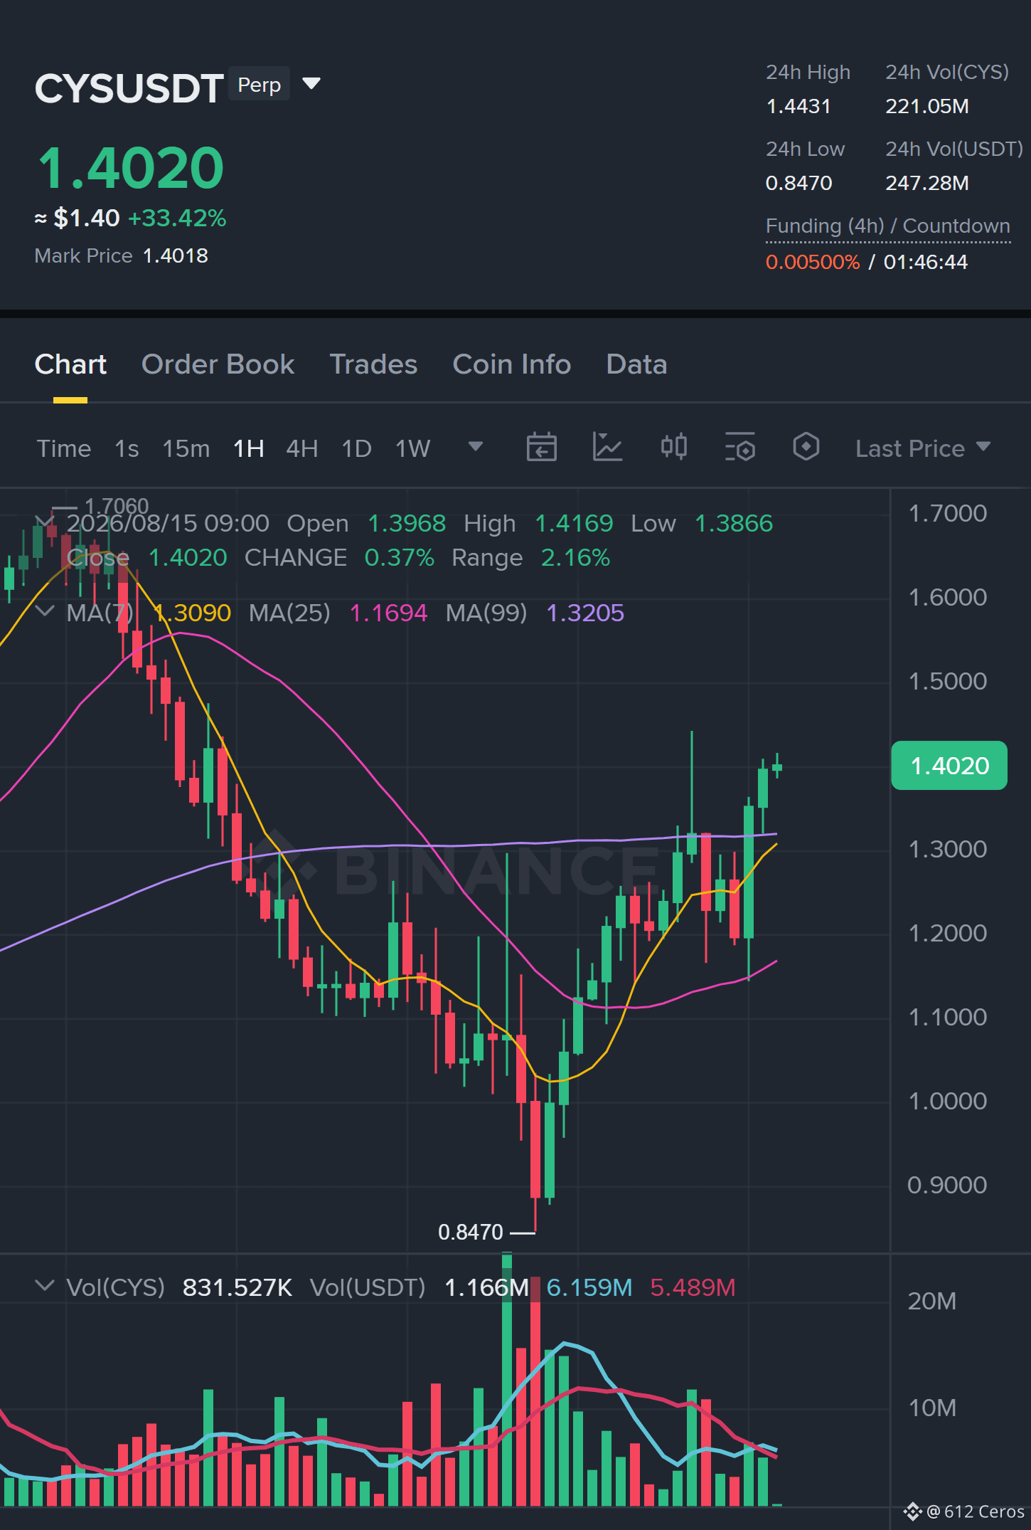
Task: Open the Data tab
Action: [x=636, y=364]
